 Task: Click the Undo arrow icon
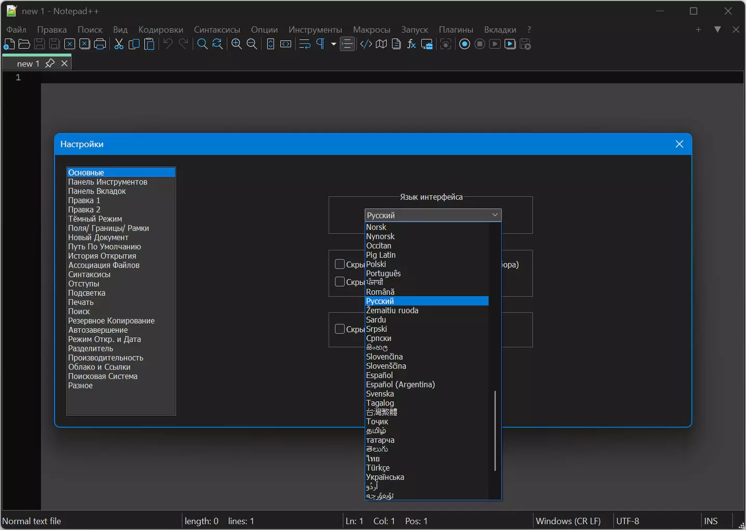(x=168, y=44)
